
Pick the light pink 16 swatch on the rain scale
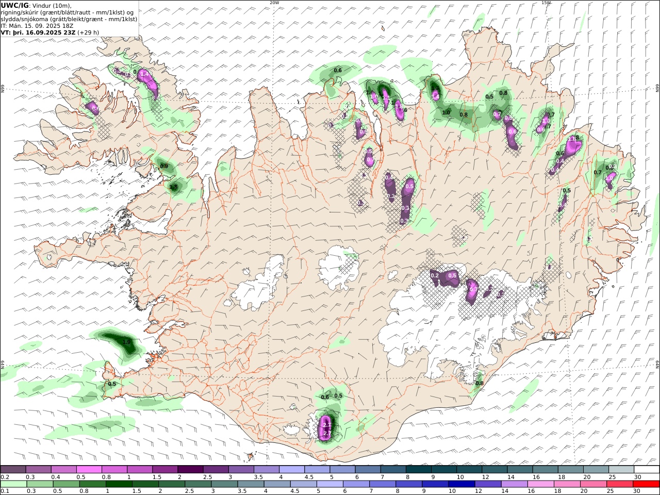541,484
